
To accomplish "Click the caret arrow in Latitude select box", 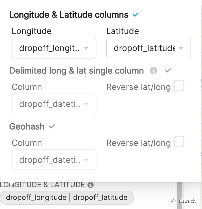I will pos(181,48).
